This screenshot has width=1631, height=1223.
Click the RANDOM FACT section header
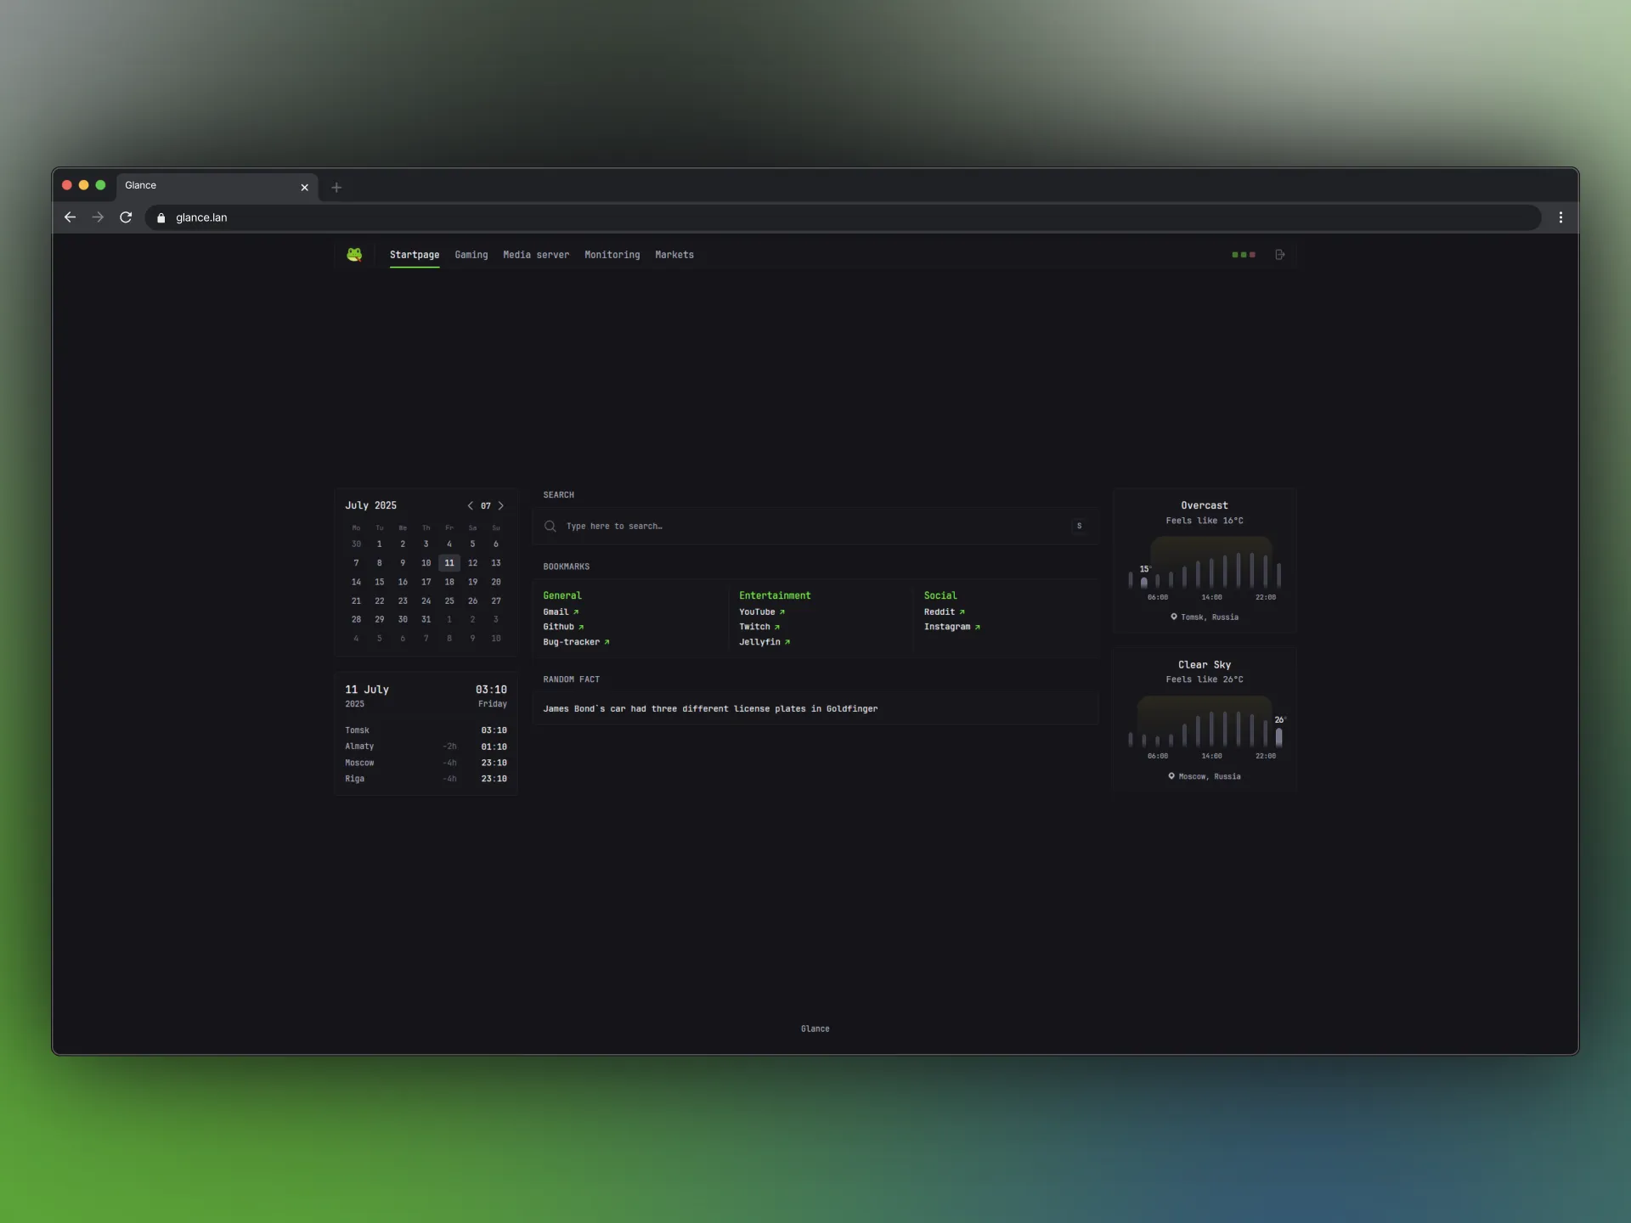coord(572,679)
